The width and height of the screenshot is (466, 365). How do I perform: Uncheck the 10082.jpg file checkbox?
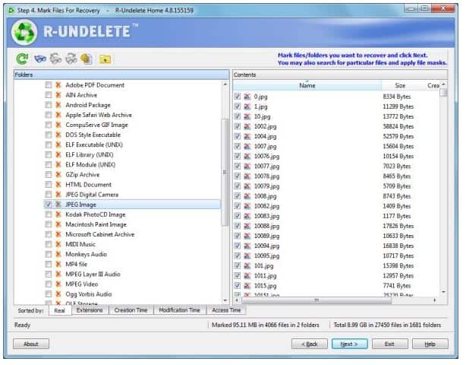point(237,206)
